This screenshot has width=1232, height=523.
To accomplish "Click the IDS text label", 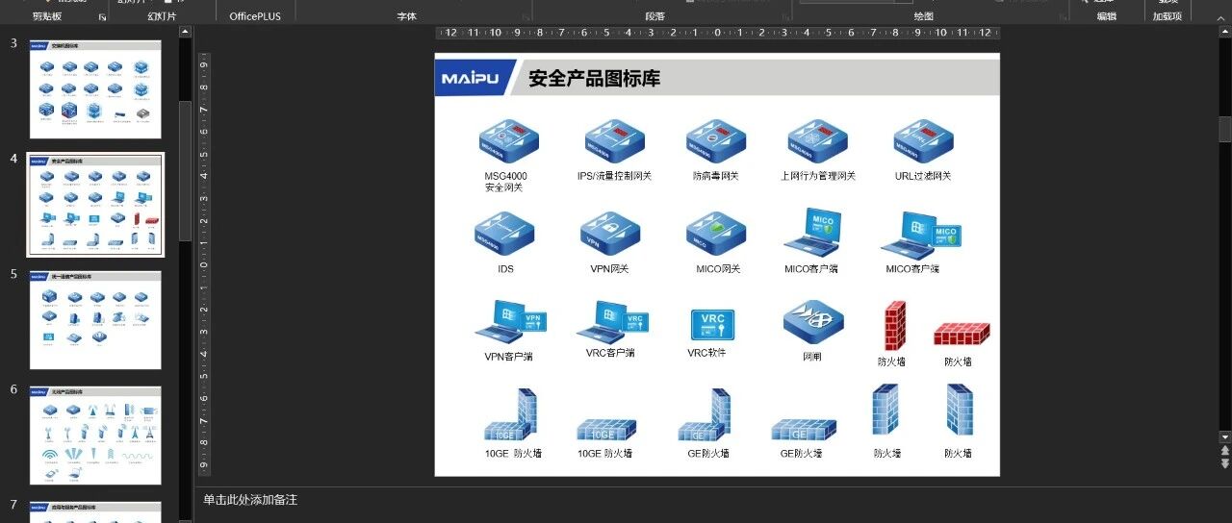I will [505, 269].
